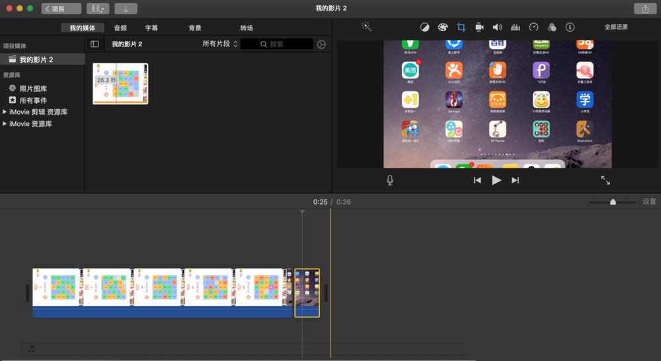Open the speed adjustment tool
Image resolution: width=661 pixels, height=361 pixels.
click(x=533, y=27)
